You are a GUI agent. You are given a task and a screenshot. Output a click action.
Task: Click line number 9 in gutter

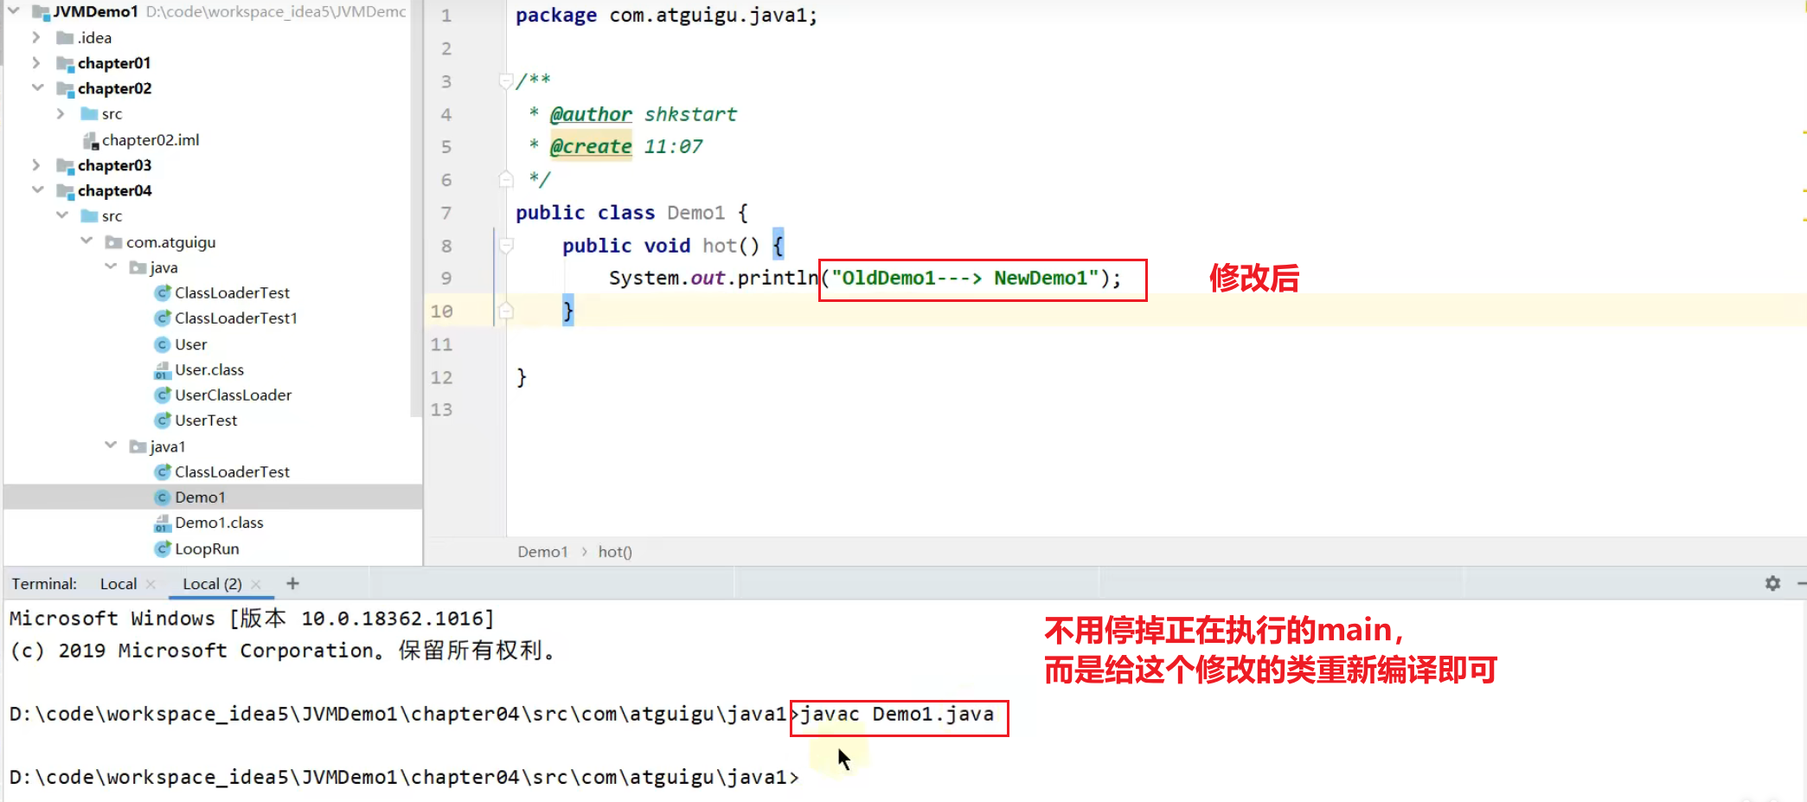[x=446, y=279]
